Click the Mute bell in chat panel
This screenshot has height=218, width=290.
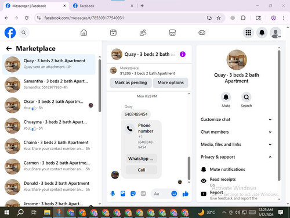[x=226, y=97]
